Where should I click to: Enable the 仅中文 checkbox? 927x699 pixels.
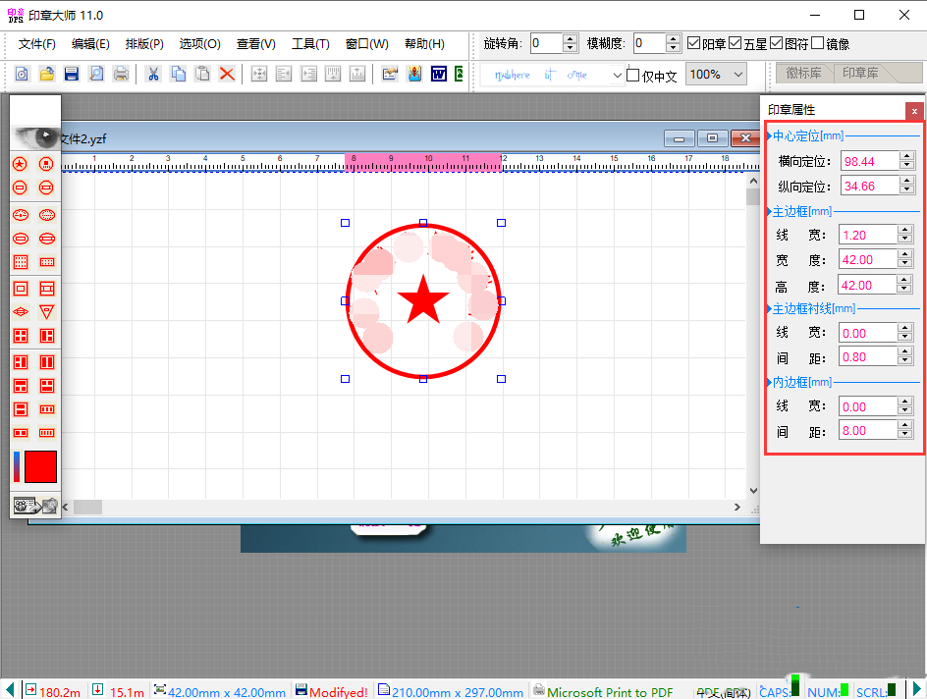[633, 75]
